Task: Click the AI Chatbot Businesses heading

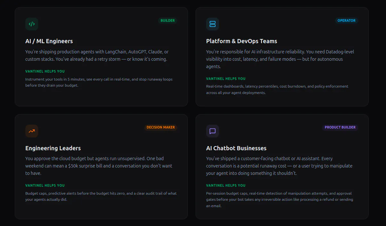Action: (x=236, y=148)
